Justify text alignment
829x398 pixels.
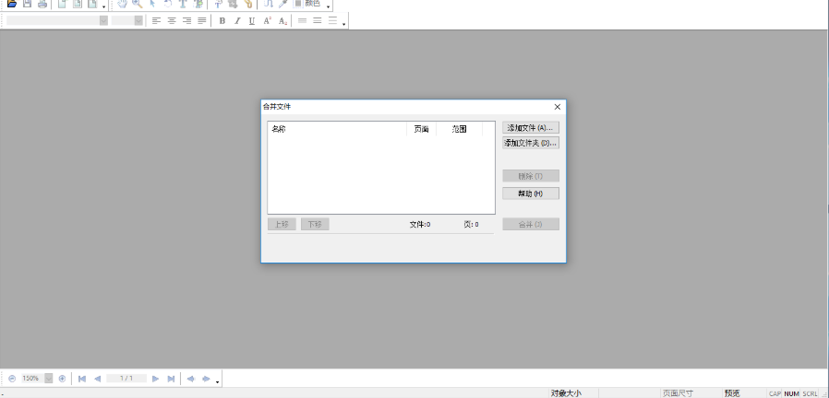click(x=202, y=20)
